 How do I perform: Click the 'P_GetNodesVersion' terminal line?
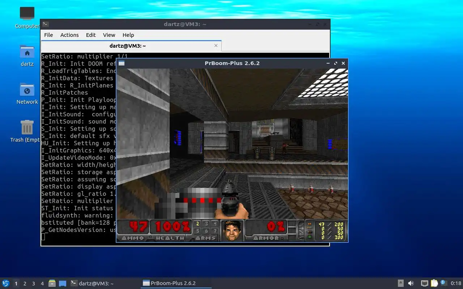79,230
